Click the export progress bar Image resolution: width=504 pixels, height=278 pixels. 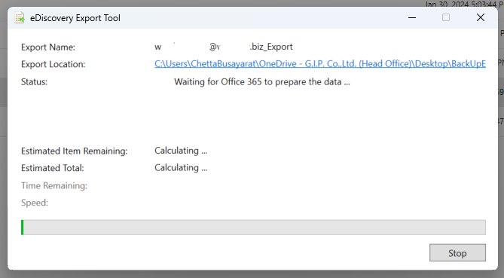tap(253, 228)
